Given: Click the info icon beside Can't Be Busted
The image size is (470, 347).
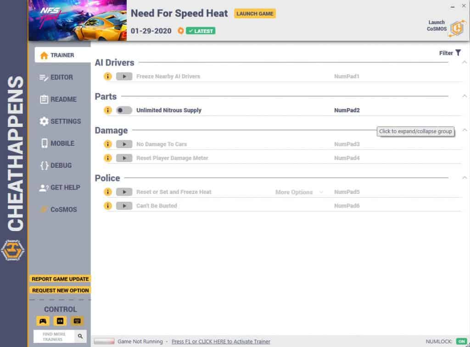Looking at the screenshot, I should [x=108, y=206].
